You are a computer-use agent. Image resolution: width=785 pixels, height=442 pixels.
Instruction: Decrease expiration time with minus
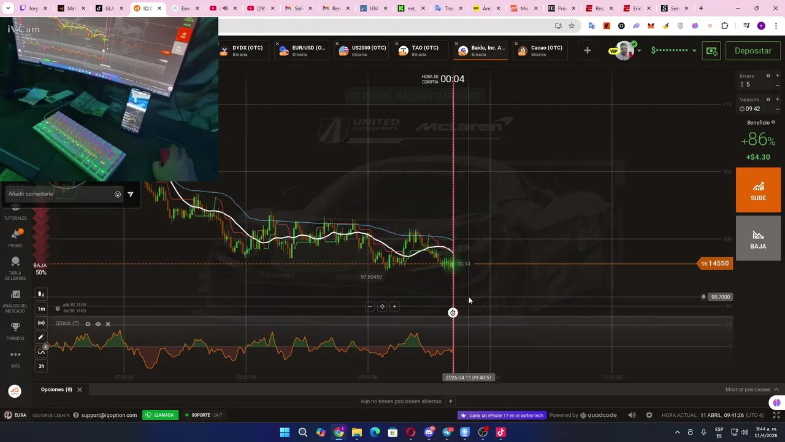777,109
